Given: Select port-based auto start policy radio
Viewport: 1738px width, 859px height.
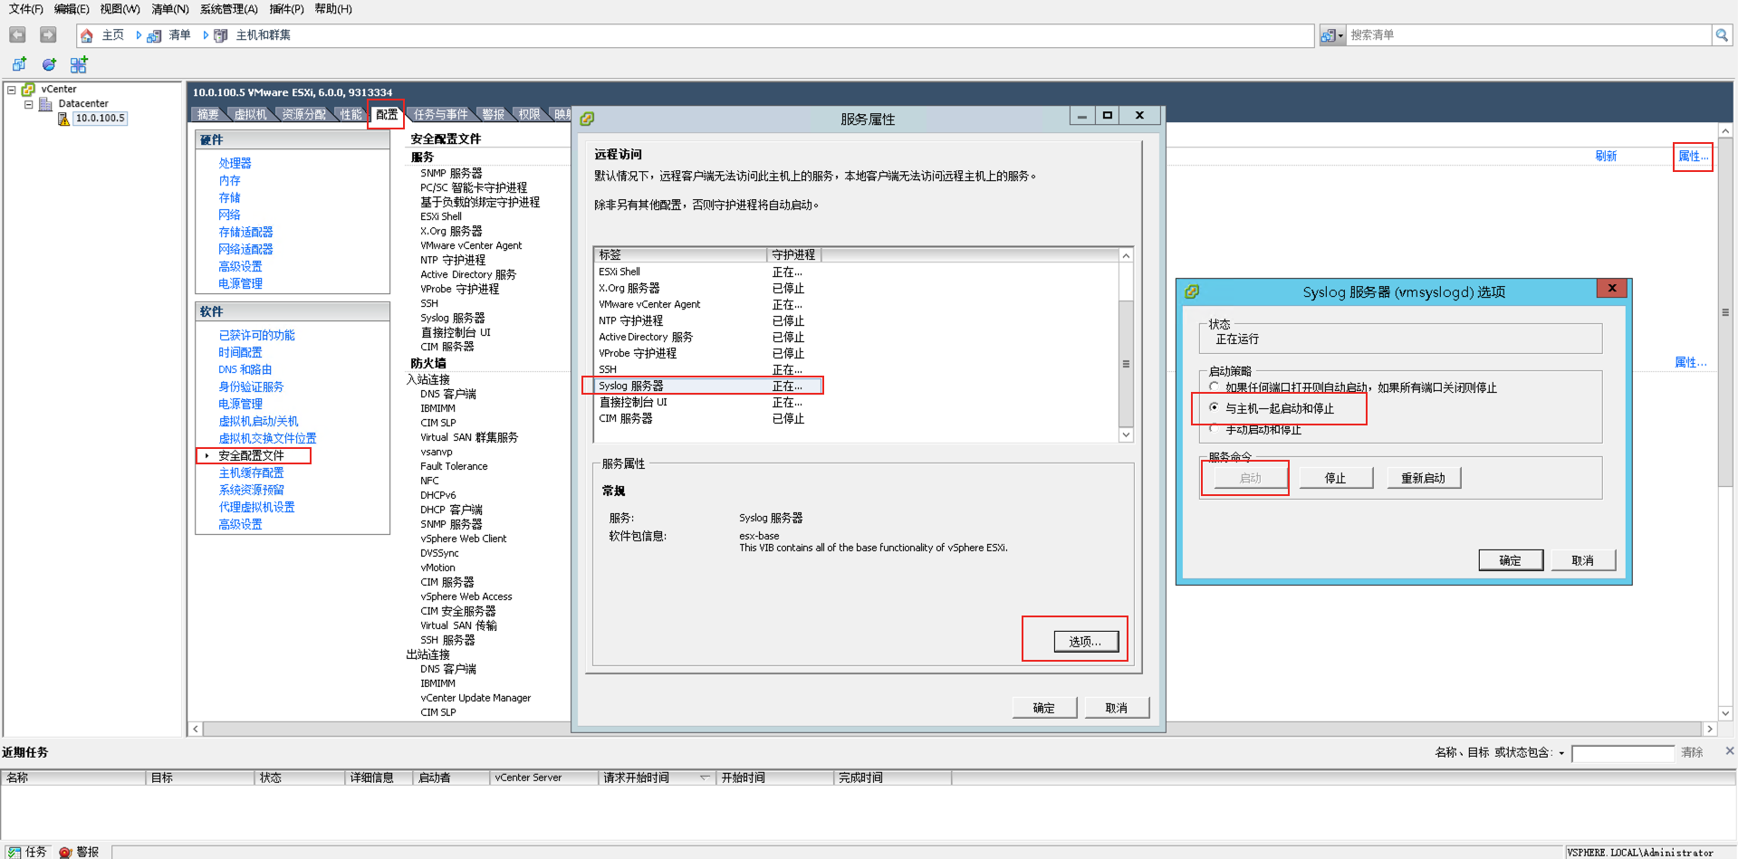Looking at the screenshot, I should coord(1214,387).
